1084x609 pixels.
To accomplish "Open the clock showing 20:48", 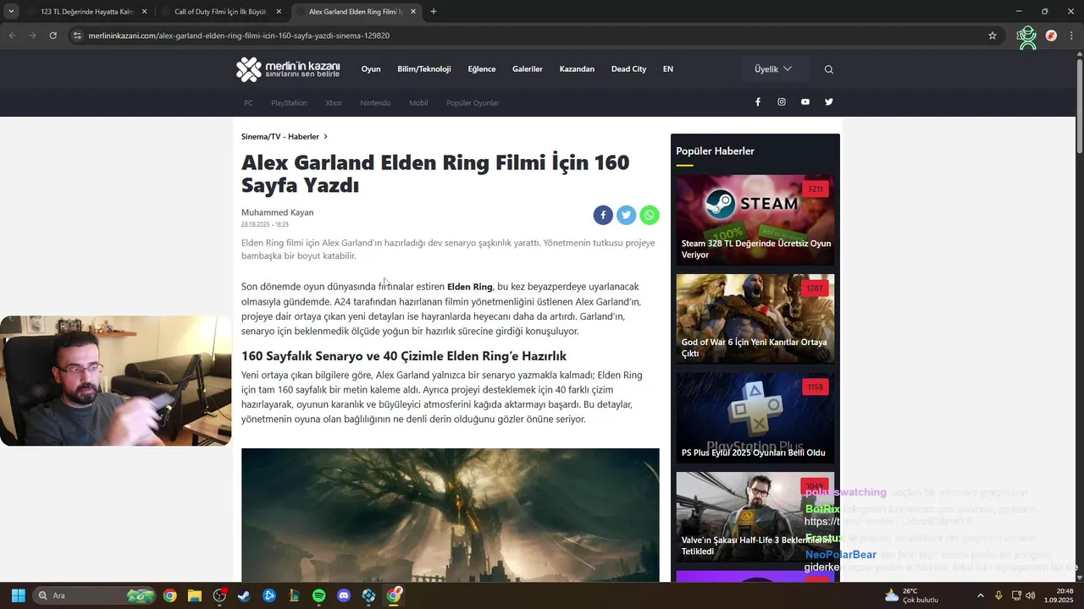I will pos(1059,595).
